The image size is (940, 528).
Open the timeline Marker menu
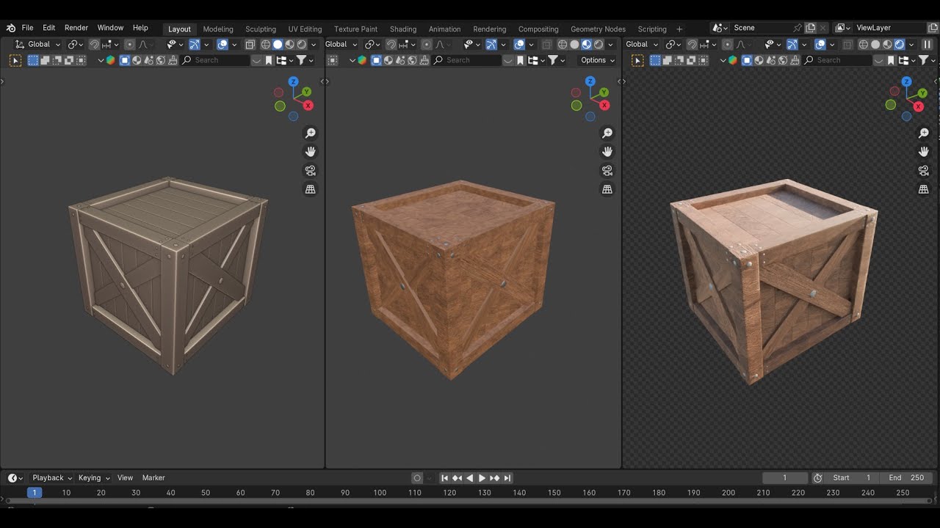pyautogui.click(x=153, y=478)
